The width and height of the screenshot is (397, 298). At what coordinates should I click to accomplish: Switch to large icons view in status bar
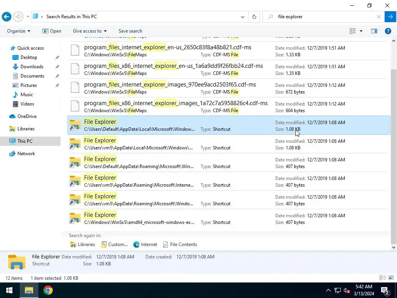click(x=391, y=278)
